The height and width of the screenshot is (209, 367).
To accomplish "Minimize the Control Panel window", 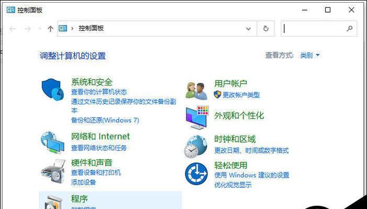I will click(x=305, y=10).
